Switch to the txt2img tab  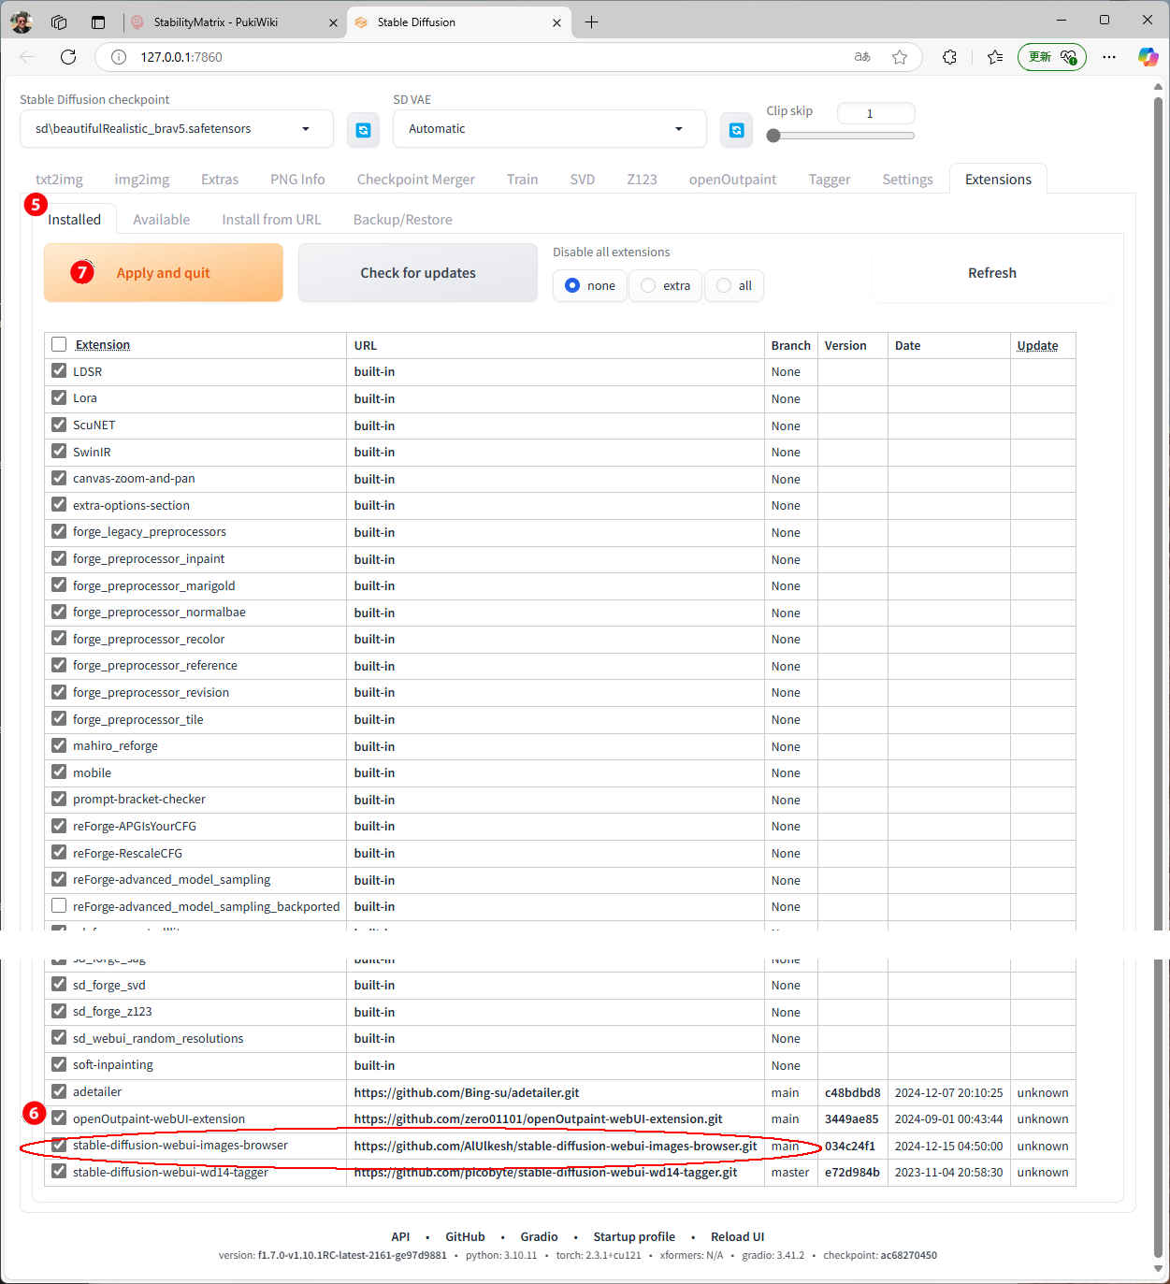(x=59, y=180)
